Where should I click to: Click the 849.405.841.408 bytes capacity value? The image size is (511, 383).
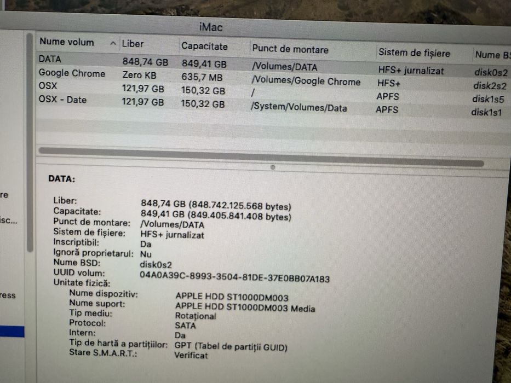click(239, 216)
